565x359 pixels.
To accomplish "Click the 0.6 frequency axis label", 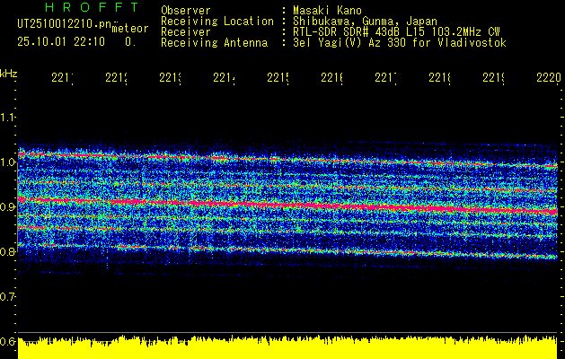I will click(x=7, y=341).
